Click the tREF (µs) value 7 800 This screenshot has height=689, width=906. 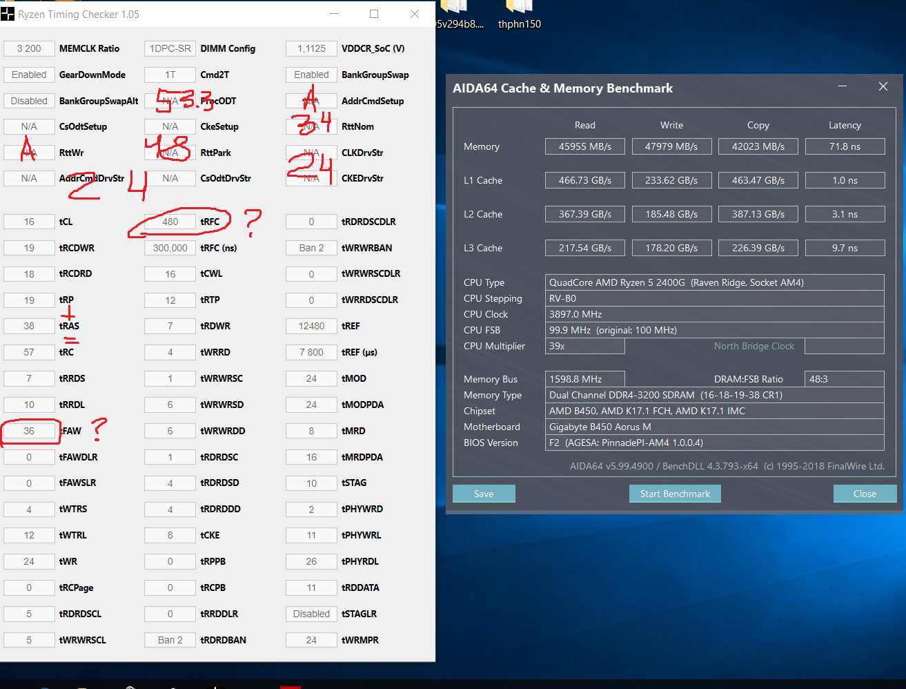[311, 352]
